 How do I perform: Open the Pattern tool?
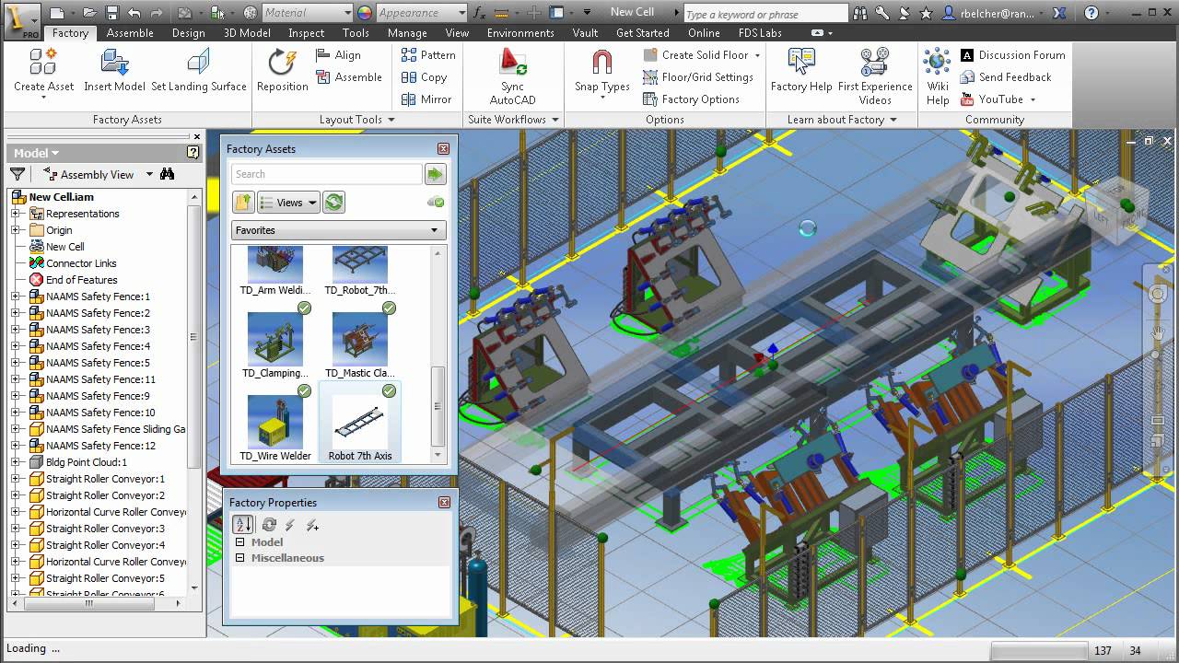point(428,55)
